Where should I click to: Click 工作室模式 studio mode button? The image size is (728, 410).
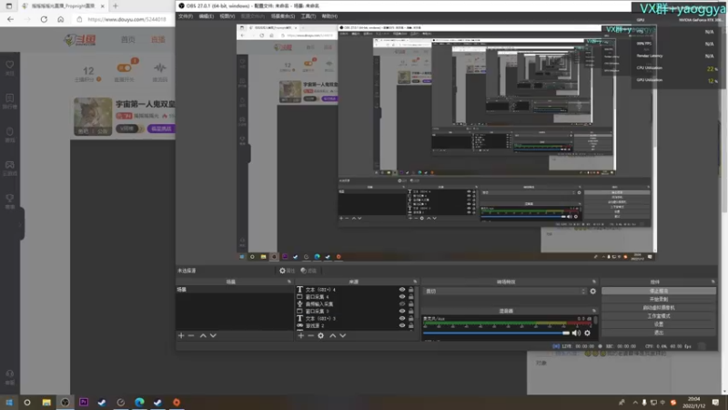click(x=659, y=315)
